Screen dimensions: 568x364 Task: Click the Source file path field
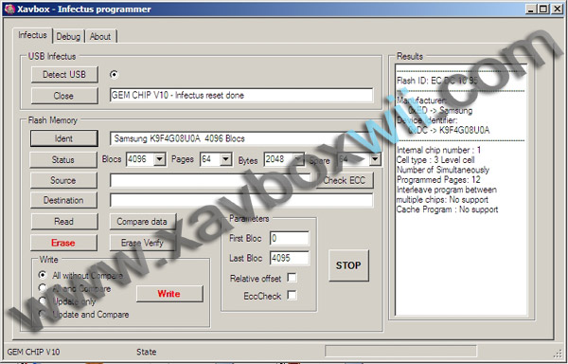point(210,180)
